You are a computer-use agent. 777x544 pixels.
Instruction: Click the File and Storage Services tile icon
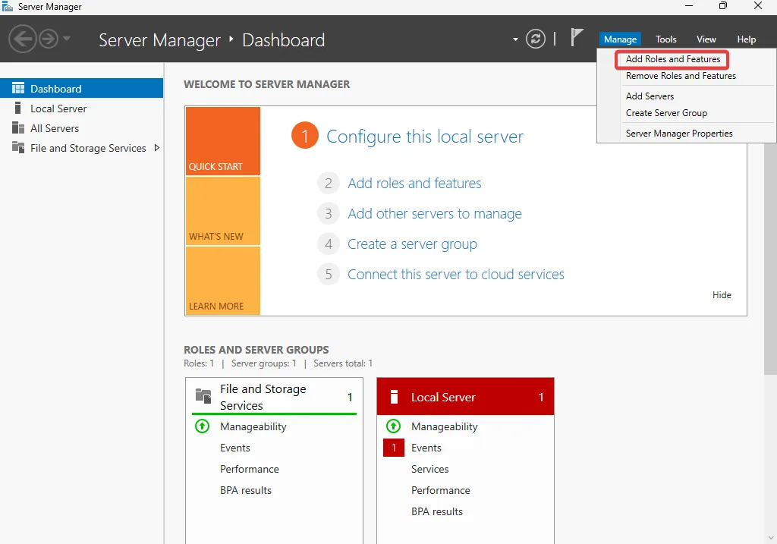203,397
